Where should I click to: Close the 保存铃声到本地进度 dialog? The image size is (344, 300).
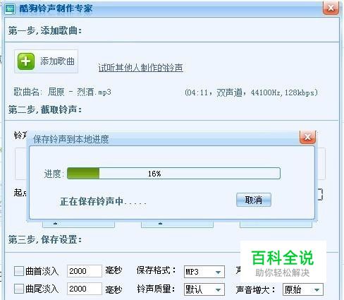coord(307,137)
